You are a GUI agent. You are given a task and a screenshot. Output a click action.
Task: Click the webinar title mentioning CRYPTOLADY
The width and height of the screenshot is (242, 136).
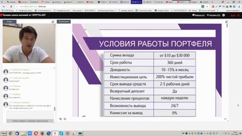coord(24,15)
